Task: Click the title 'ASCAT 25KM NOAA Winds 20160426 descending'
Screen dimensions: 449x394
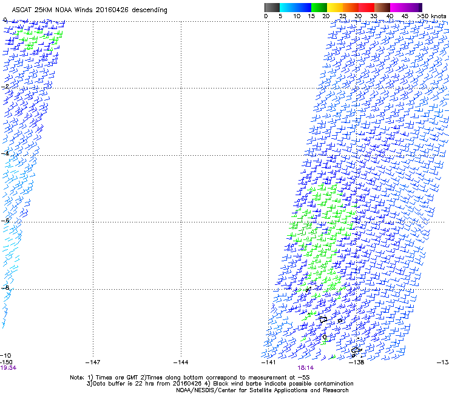Action: pyautogui.click(x=89, y=10)
